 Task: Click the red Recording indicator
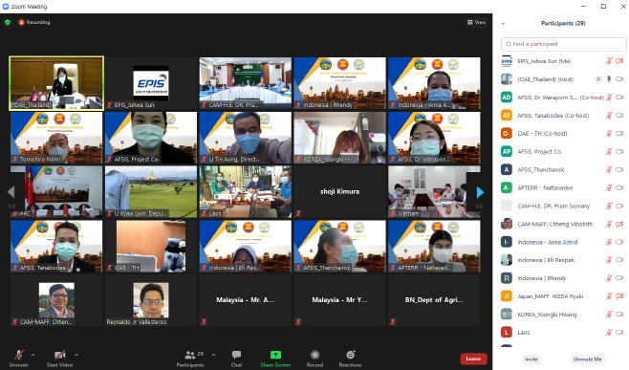[x=34, y=23]
